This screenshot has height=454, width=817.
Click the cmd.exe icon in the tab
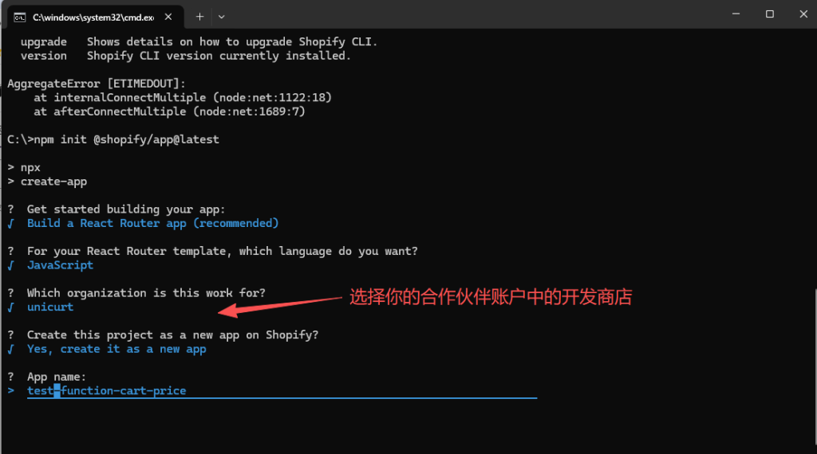(x=20, y=16)
